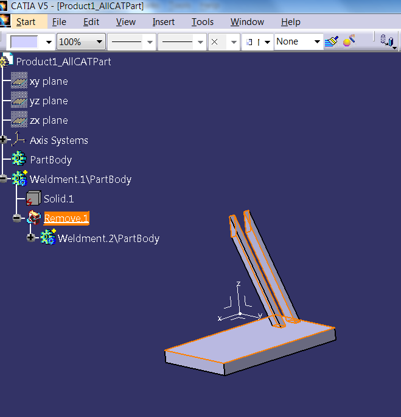Select Weldment.1\PartBody label in tree
Image resolution: width=401 pixels, height=417 pixels.
point(80,179)
